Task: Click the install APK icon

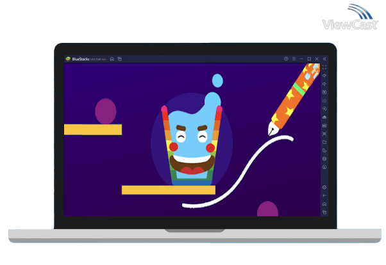Action: 324,117
